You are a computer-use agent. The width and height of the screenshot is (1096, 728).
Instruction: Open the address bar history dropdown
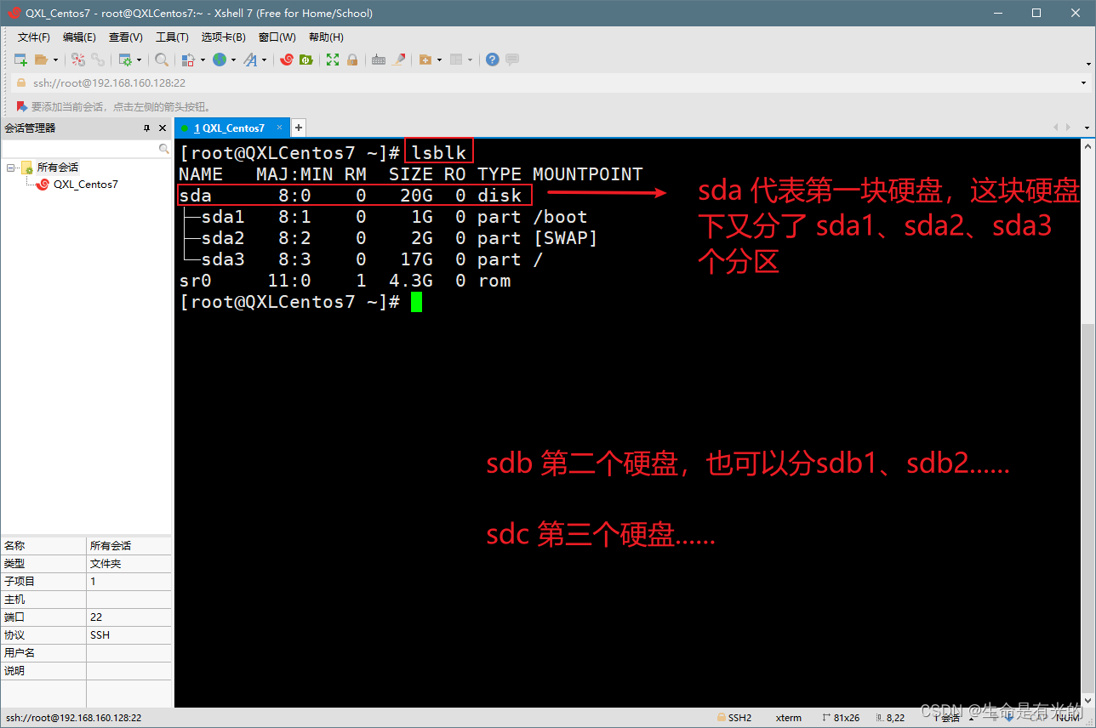click(x=1083, y=83)
